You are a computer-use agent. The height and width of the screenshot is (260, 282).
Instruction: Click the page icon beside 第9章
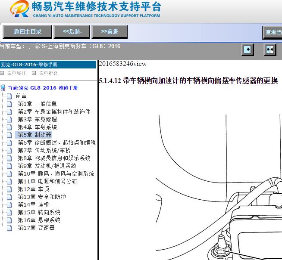[x=9, y=166]
